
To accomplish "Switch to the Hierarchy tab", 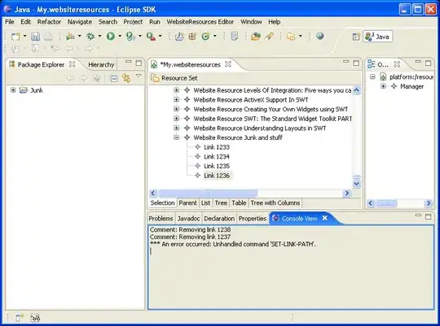I will [x=101, y=65].
